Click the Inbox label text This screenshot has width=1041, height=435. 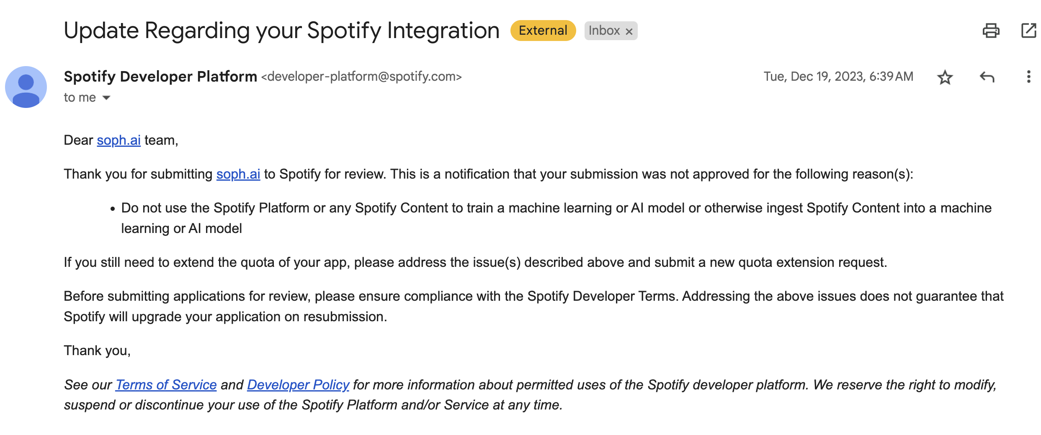point(604,31)
